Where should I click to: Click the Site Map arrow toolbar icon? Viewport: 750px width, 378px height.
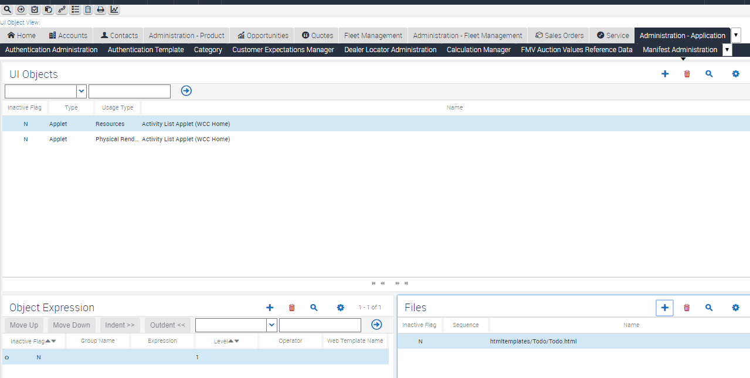point(21,9)
